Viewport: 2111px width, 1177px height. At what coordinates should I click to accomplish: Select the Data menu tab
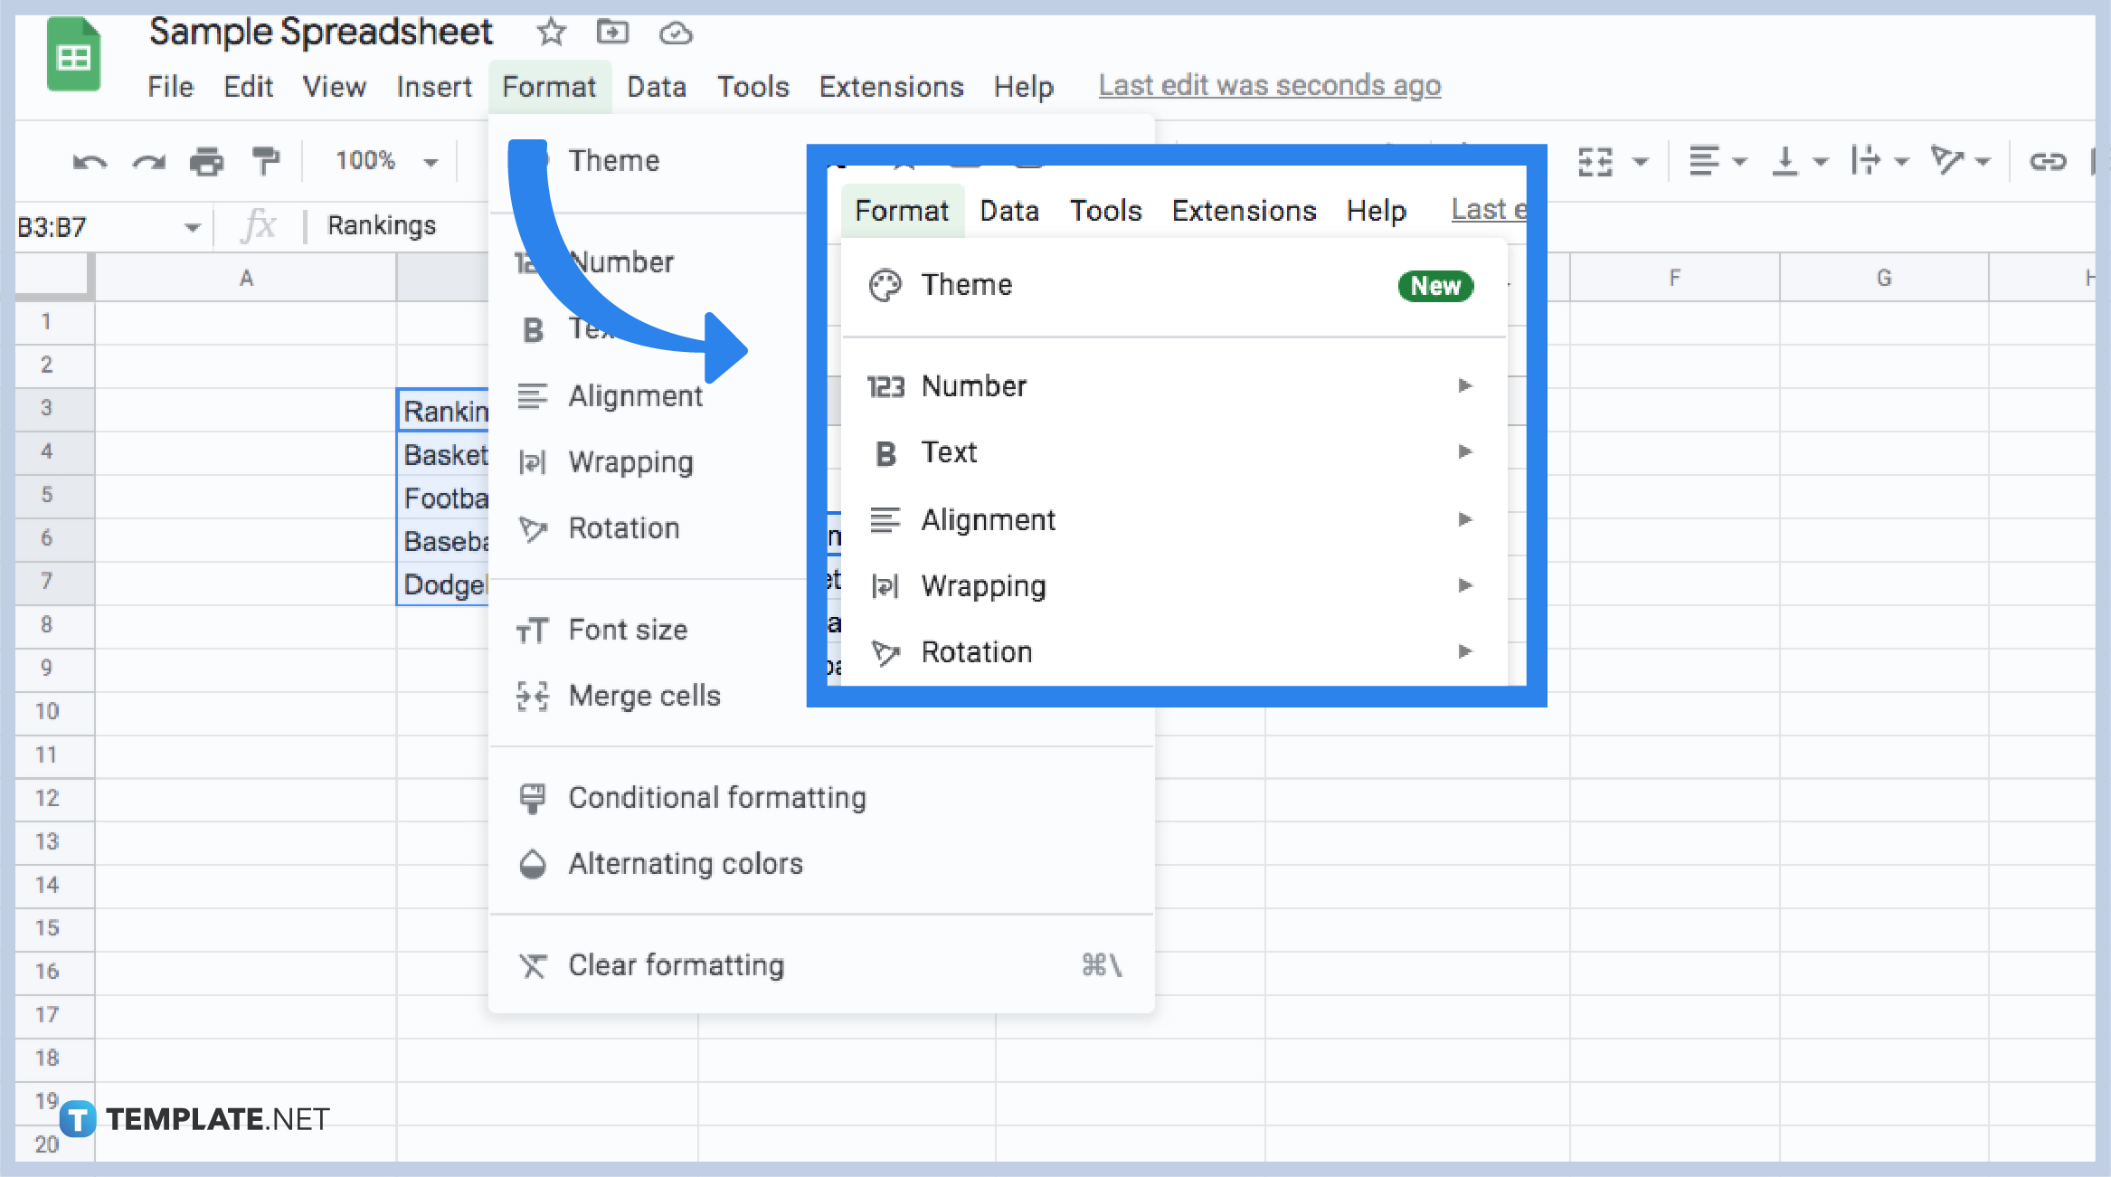coord(659,86)
